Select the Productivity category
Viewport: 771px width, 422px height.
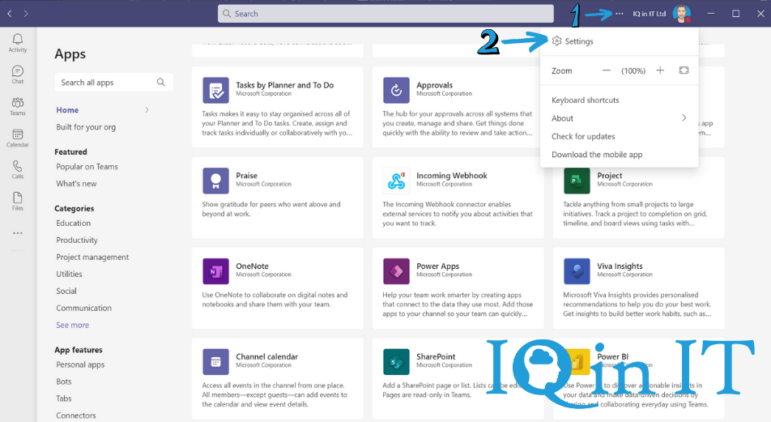pos(77,240)
